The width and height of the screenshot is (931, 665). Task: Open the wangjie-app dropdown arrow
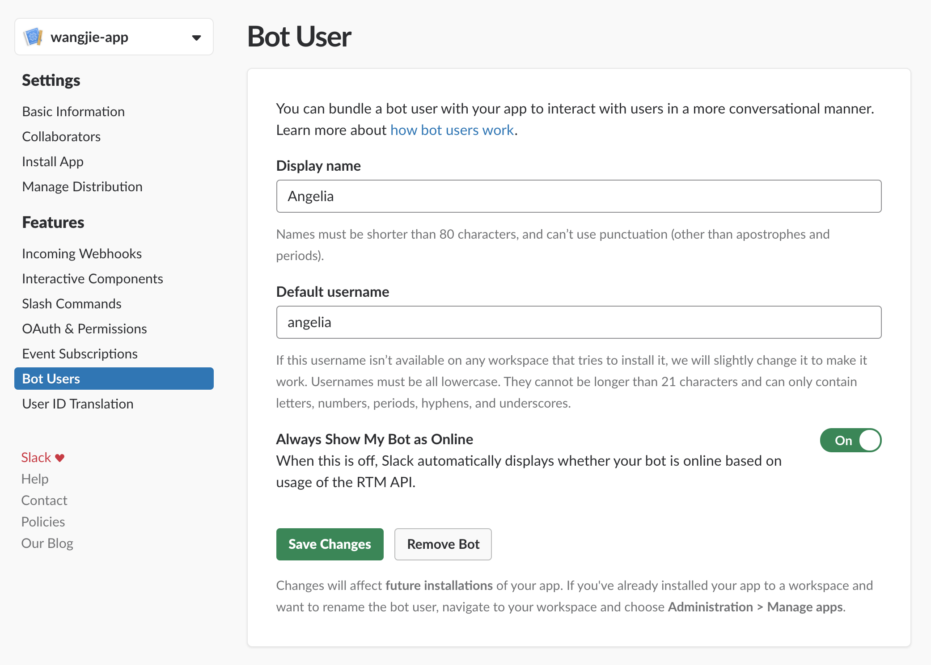point(196,38)
